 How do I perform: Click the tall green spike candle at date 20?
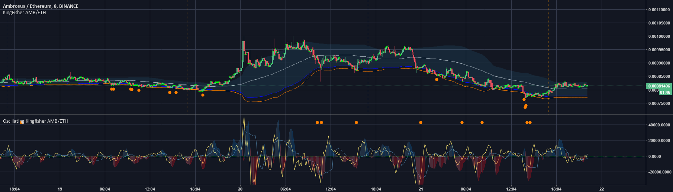(x=244, y=48)
